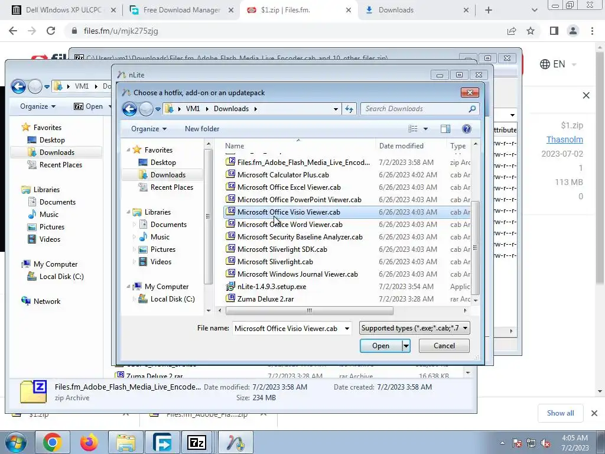This screenshot has height=454, width=605.
Task: Click the Thasnolm link on Files.fm
Action: point(564,140)
